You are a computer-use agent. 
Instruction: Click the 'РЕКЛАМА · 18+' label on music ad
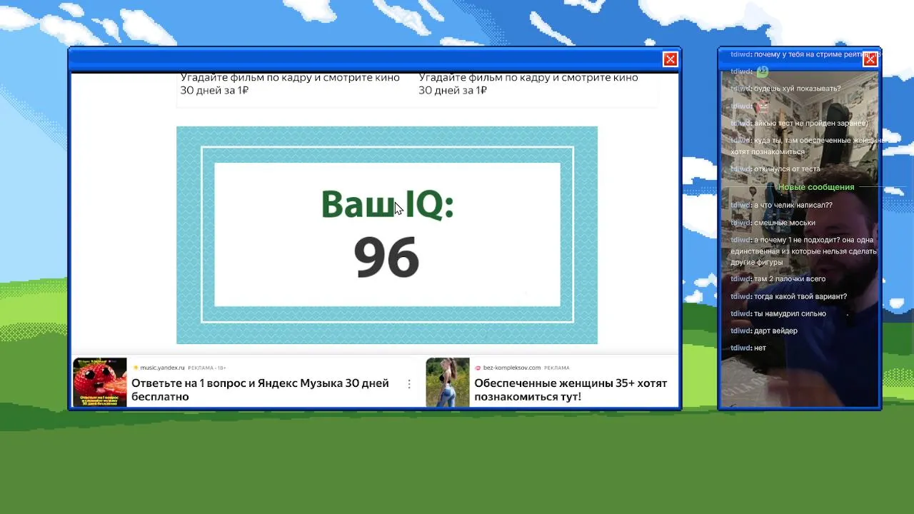pos(207,368)
